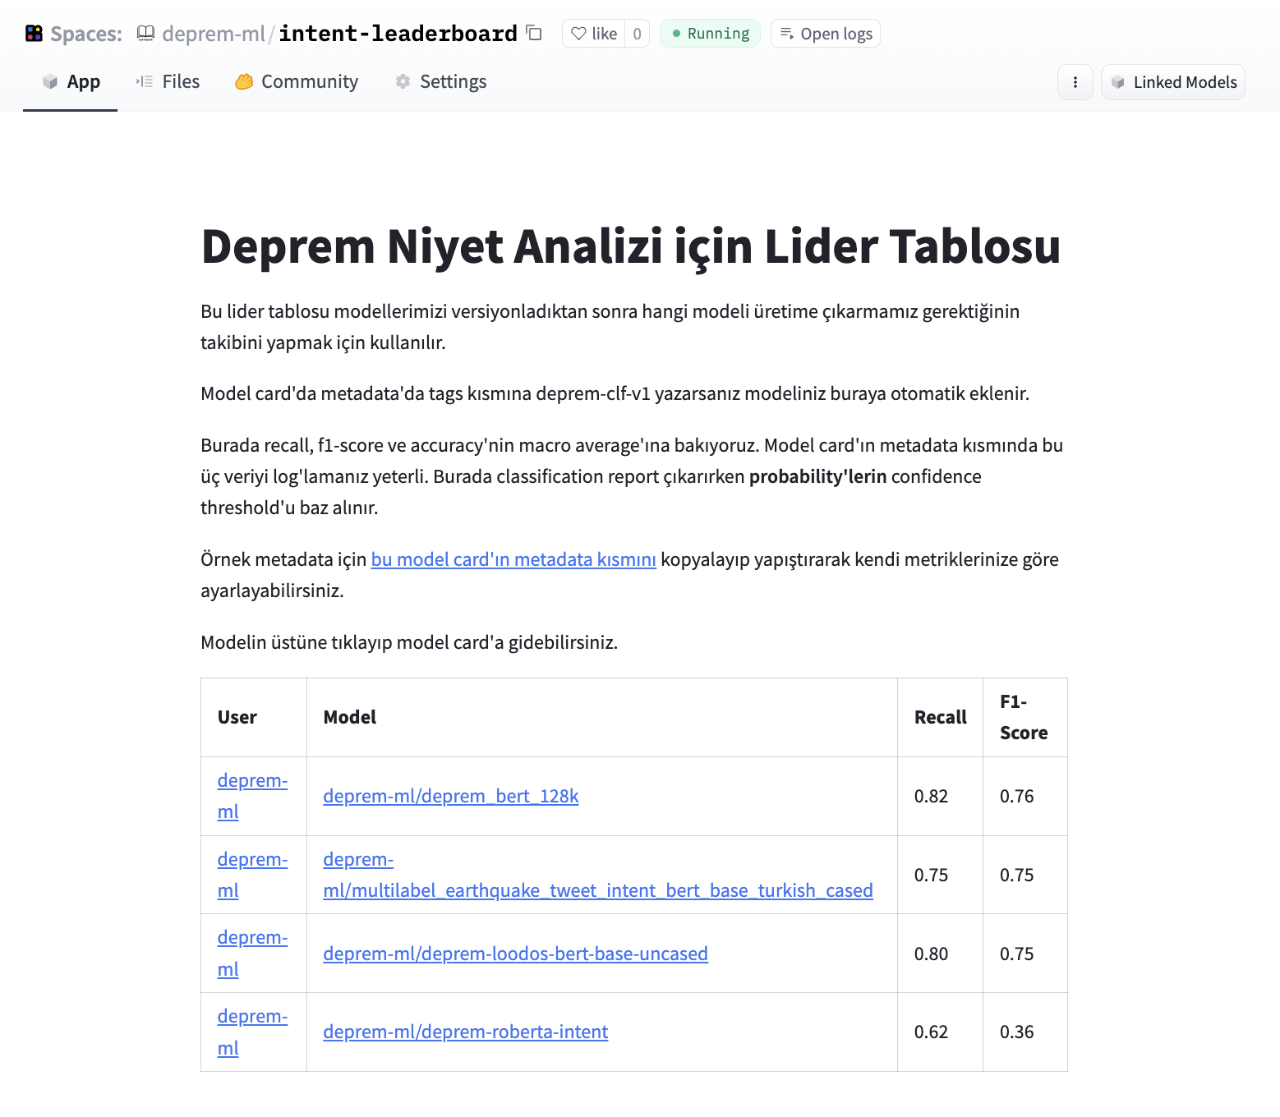The width and height of the screenshot is (1280, 1117).
Task: Open the Linked Models panel
Action: click(1172, 82)
